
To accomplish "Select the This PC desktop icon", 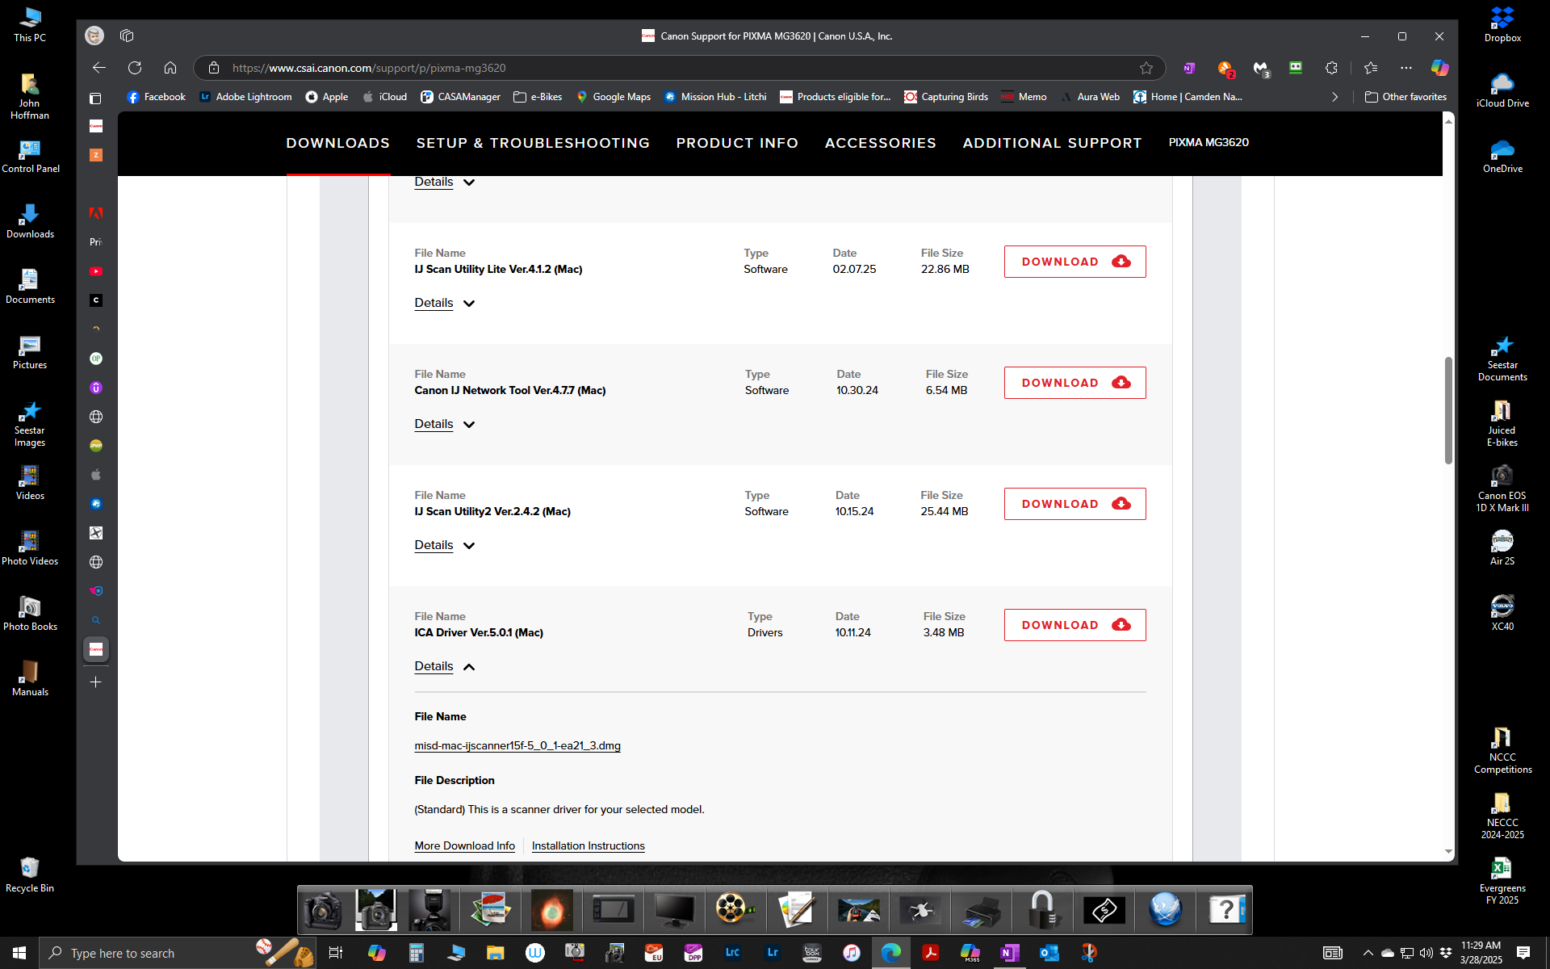I will 30,24.
